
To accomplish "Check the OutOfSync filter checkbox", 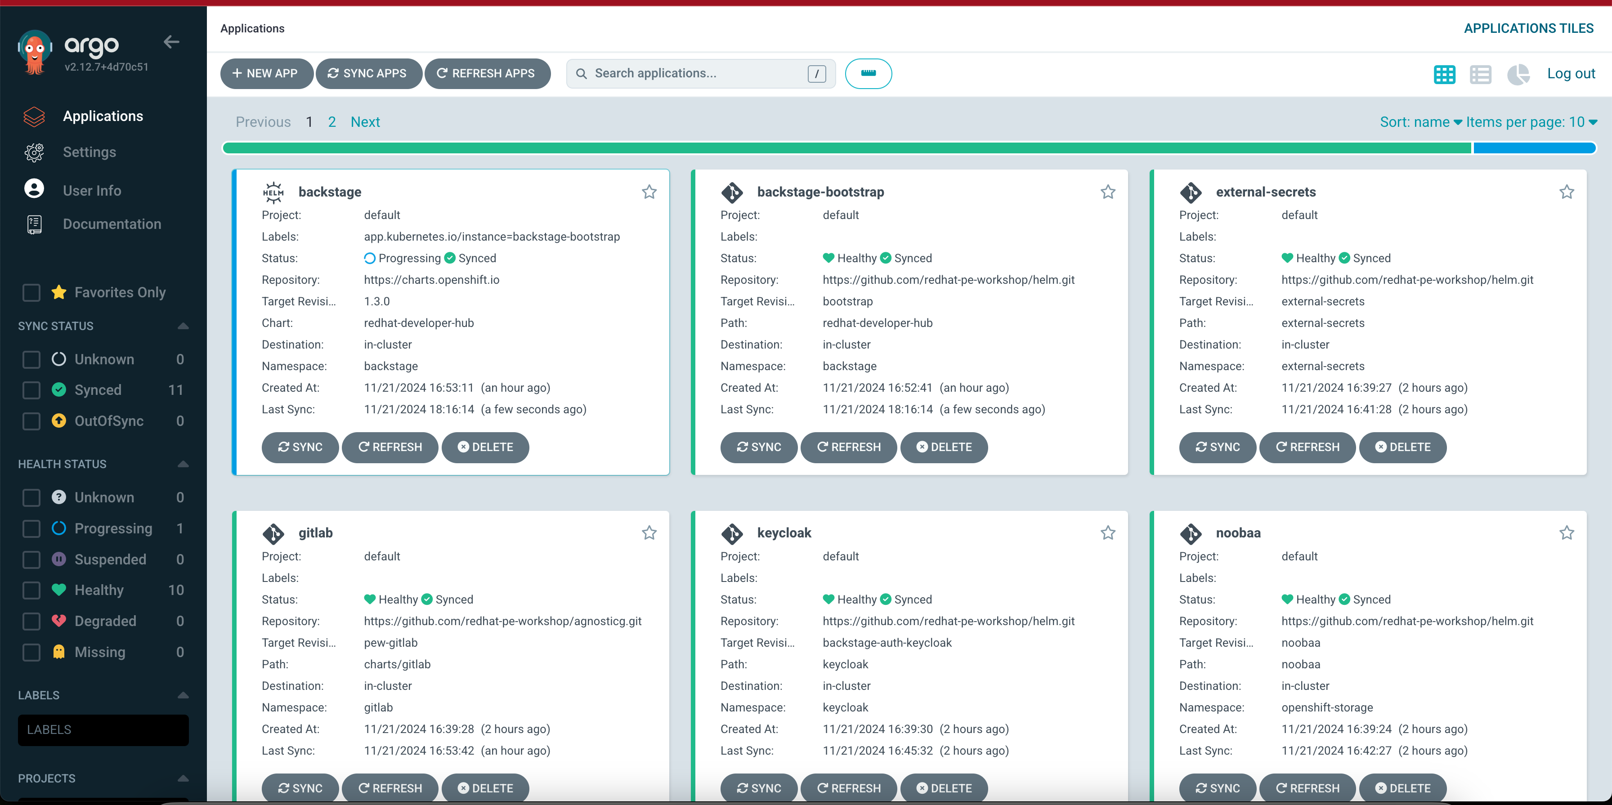I will pyautogui.click(x=31, y=421).
